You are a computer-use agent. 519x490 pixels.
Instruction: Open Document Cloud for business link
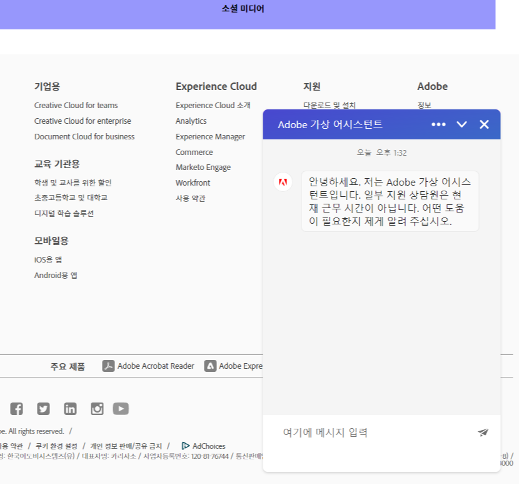[x=84, y=136]
